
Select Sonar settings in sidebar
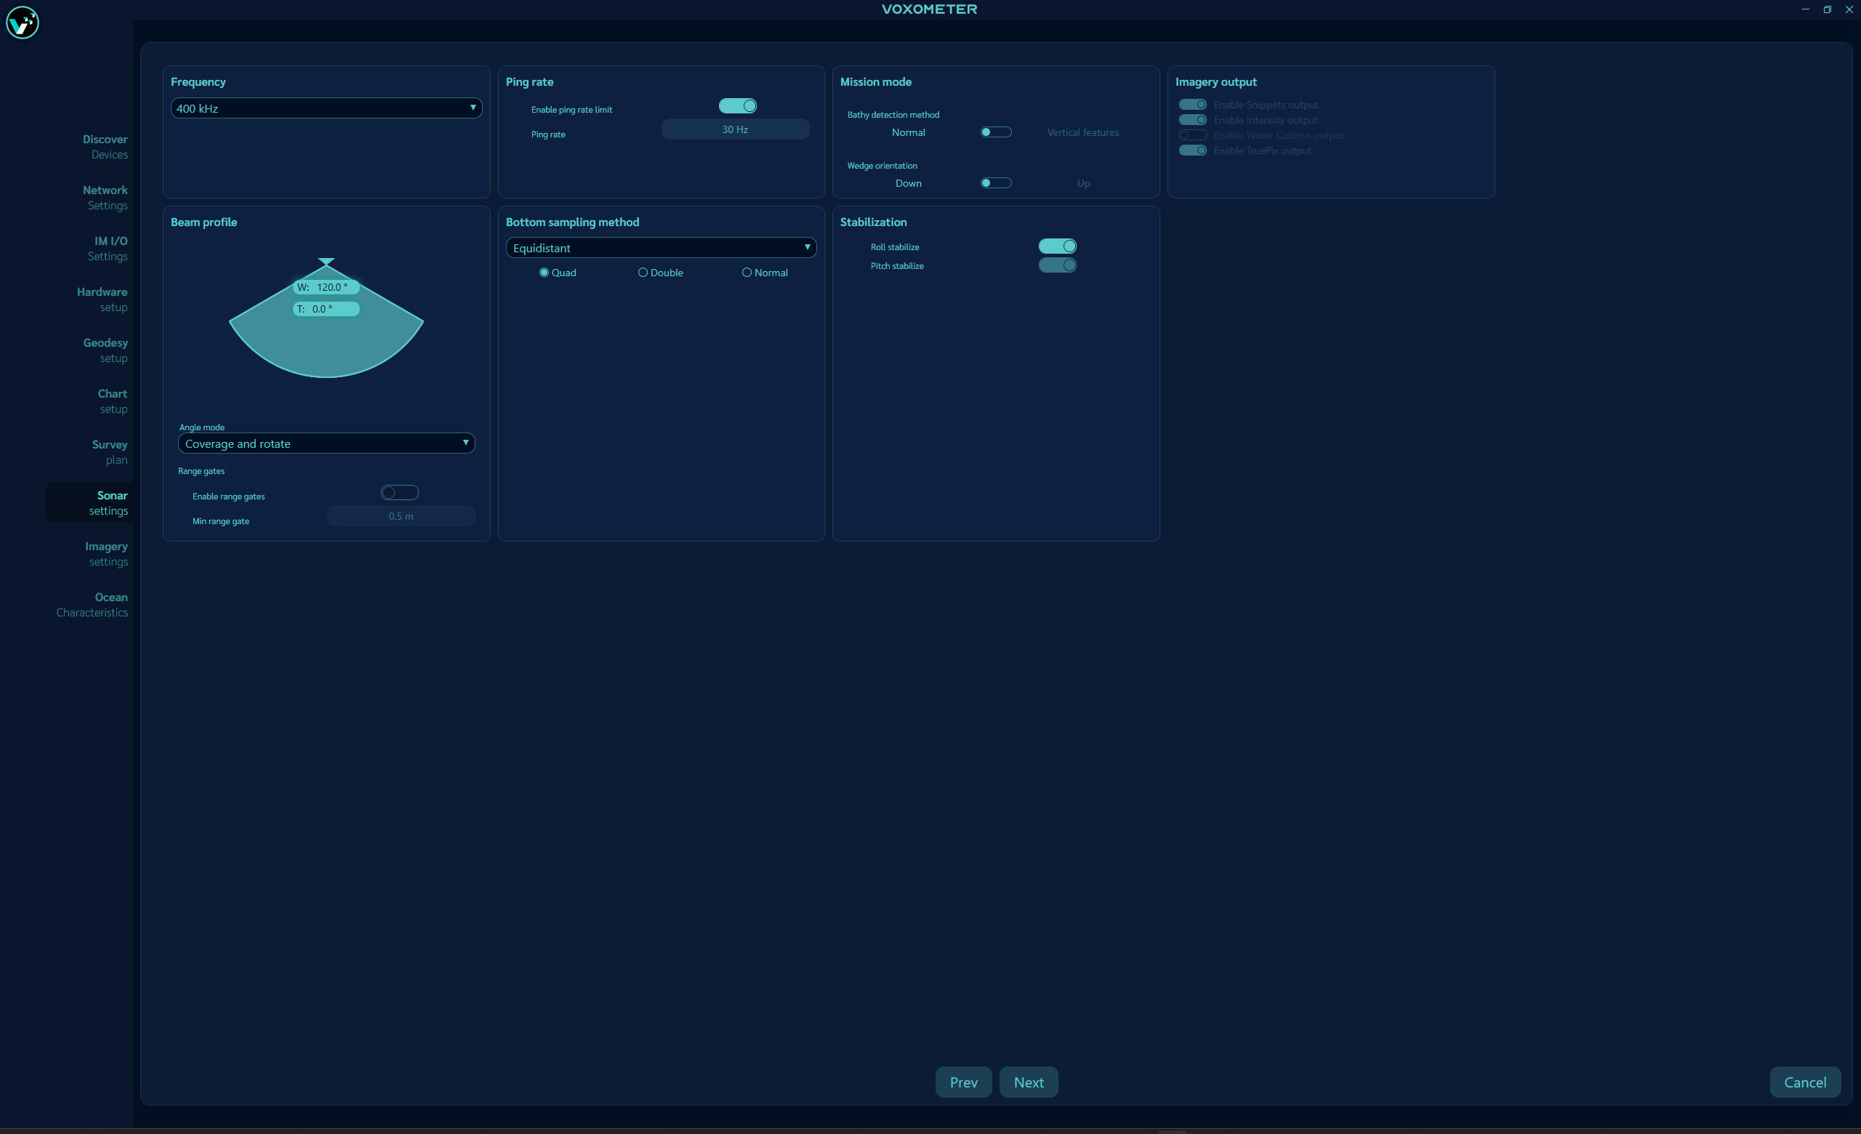pyautogui.click(x=89, y=503)
